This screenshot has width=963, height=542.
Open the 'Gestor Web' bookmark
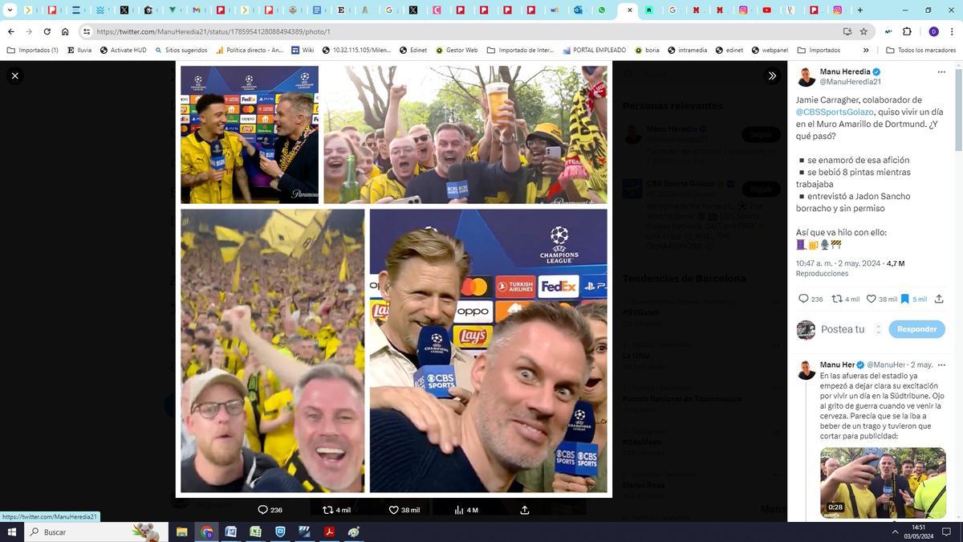click(x=457, y=50)
